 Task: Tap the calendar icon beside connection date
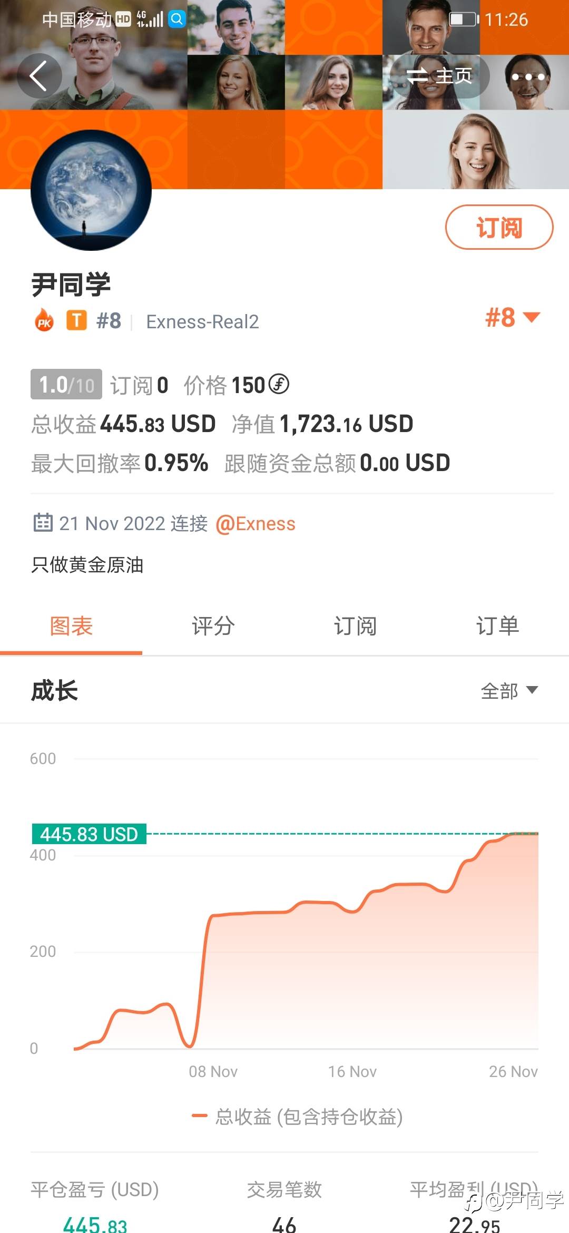[x=43, y=523]
